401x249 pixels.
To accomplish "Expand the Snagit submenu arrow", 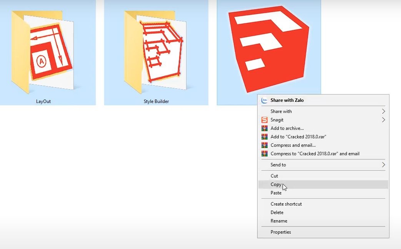I will [x=383, y=120].
